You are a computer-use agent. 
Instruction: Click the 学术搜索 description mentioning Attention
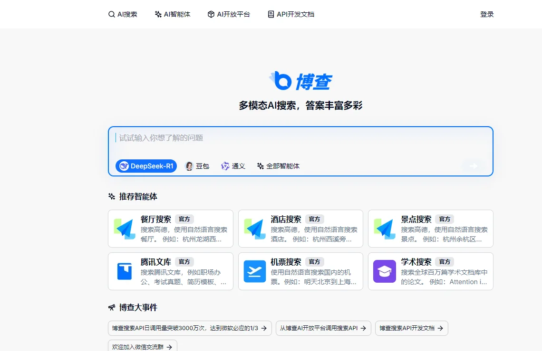(444, 277)
